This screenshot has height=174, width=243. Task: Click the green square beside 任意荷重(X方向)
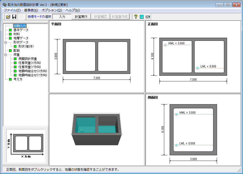[15, 63]
